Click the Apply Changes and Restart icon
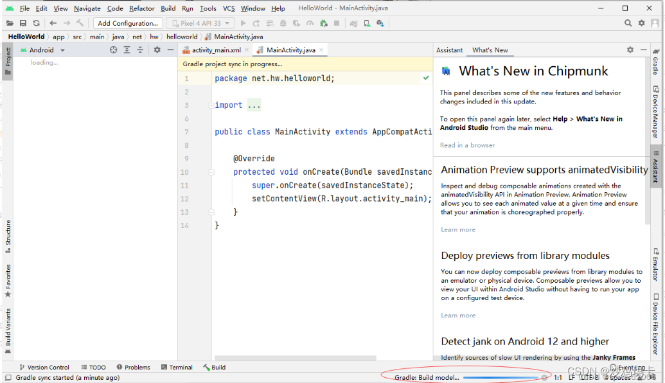 point(256,23)
